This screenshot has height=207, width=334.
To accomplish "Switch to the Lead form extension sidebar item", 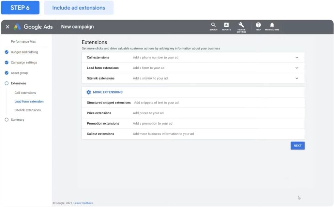I will click(29, 101).
